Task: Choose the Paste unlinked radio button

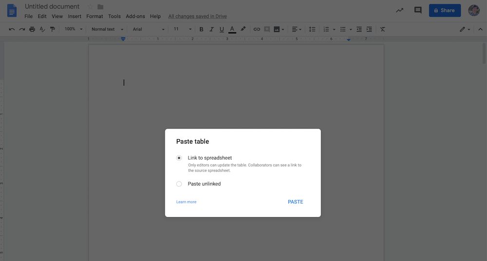Action: pyautogui.click(x=179, y=184)
